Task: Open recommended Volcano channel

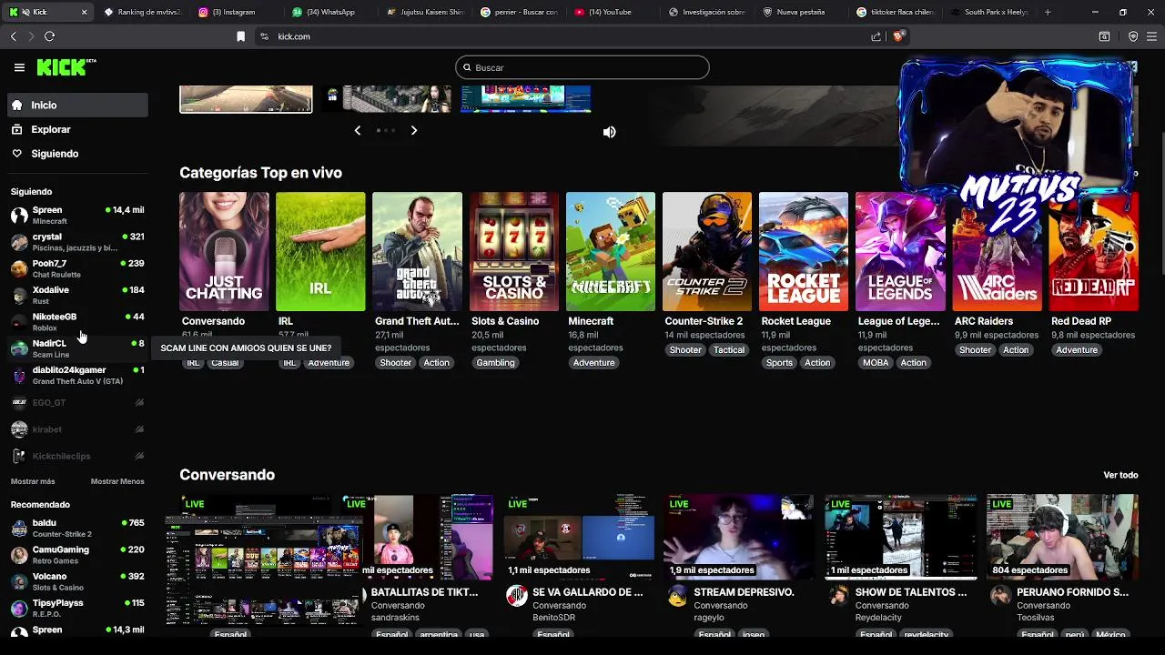Action: (x=77, y=581)
